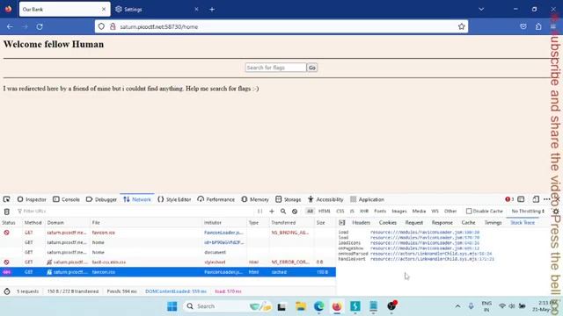563x316 pixels.
Task: Add a new request with the plus icon
Action: point(272,212)
